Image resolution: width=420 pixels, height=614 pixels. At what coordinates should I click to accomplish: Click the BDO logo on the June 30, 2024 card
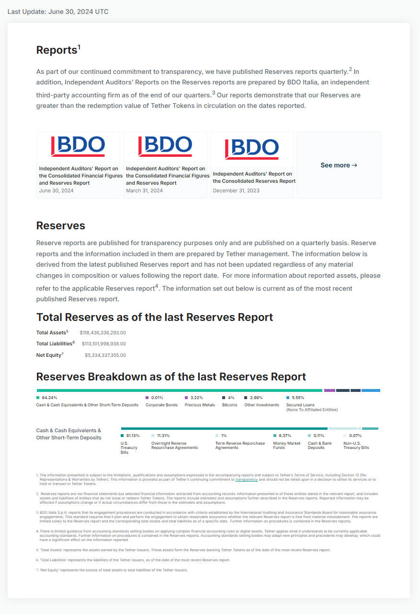(x=78, y=146)
